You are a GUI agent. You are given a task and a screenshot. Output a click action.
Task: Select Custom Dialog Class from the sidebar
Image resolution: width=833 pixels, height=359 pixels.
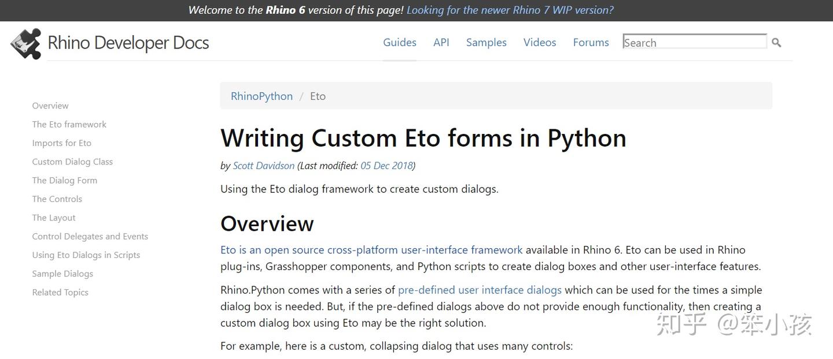coord(72,162)
